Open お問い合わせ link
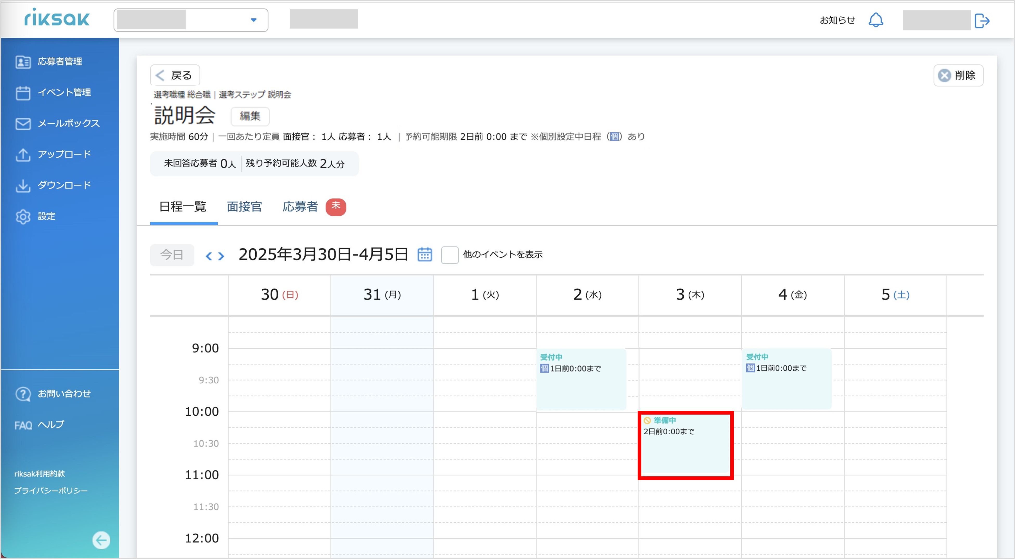Screen dimensions: 1015x559 64,394
